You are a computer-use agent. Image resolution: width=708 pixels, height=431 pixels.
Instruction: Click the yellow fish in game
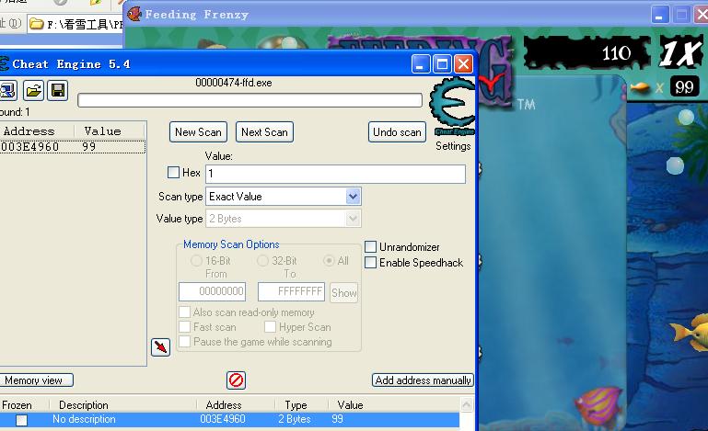click(691, 334)
